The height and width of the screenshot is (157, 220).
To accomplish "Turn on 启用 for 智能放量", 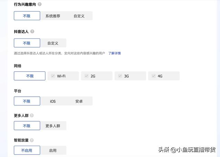I will pyautogui.click(x=53, y=150).
